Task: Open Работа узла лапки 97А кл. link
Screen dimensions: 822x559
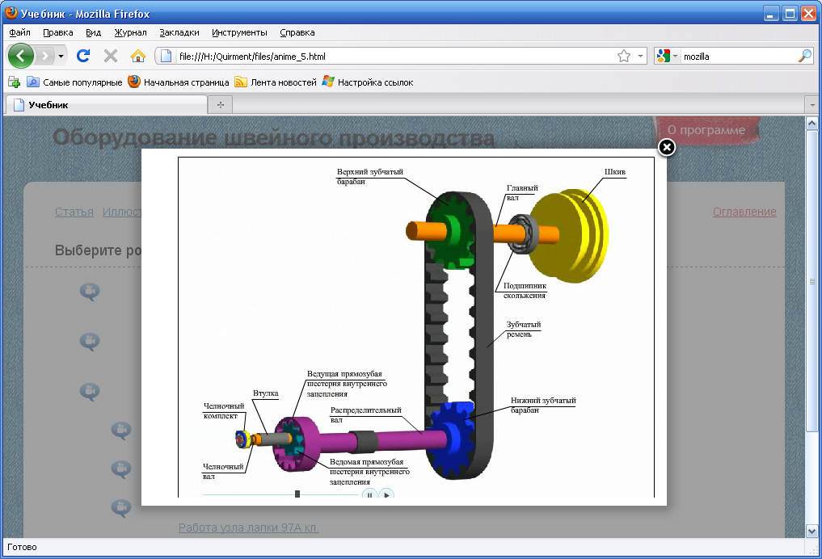Action: pyautogui.click(x=248, y=527)
